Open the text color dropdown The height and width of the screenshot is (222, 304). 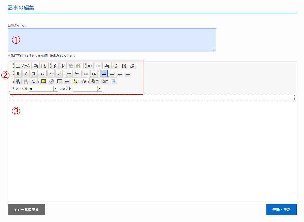pos(94,81)
